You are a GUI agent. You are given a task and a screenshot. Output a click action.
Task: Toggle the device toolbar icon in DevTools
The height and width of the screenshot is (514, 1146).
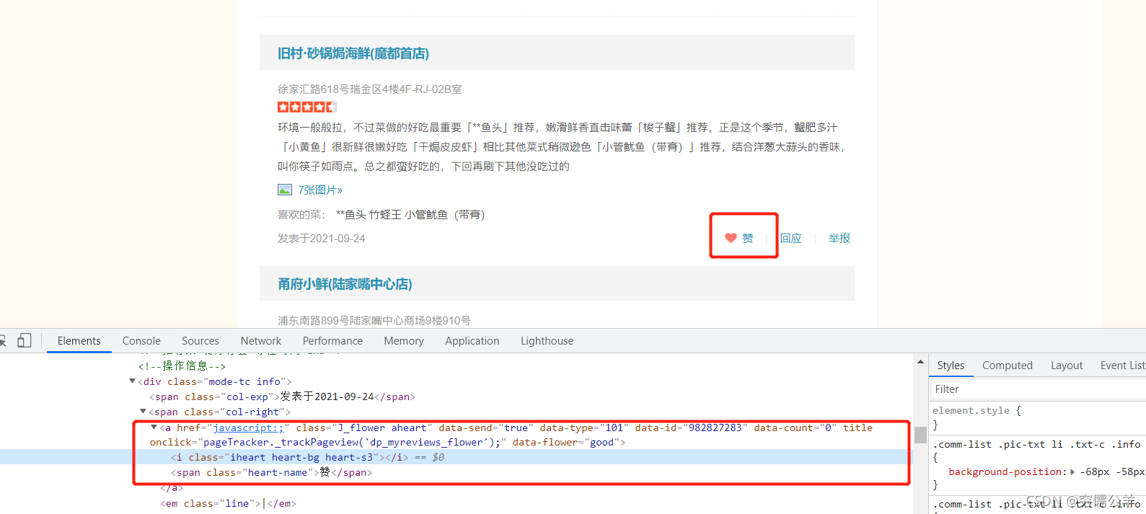(25, 340)
